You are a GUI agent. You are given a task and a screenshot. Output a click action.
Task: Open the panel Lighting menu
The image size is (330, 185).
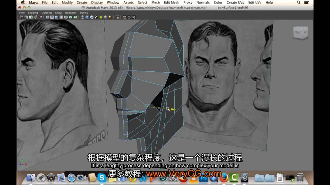(x=46, y=13)
